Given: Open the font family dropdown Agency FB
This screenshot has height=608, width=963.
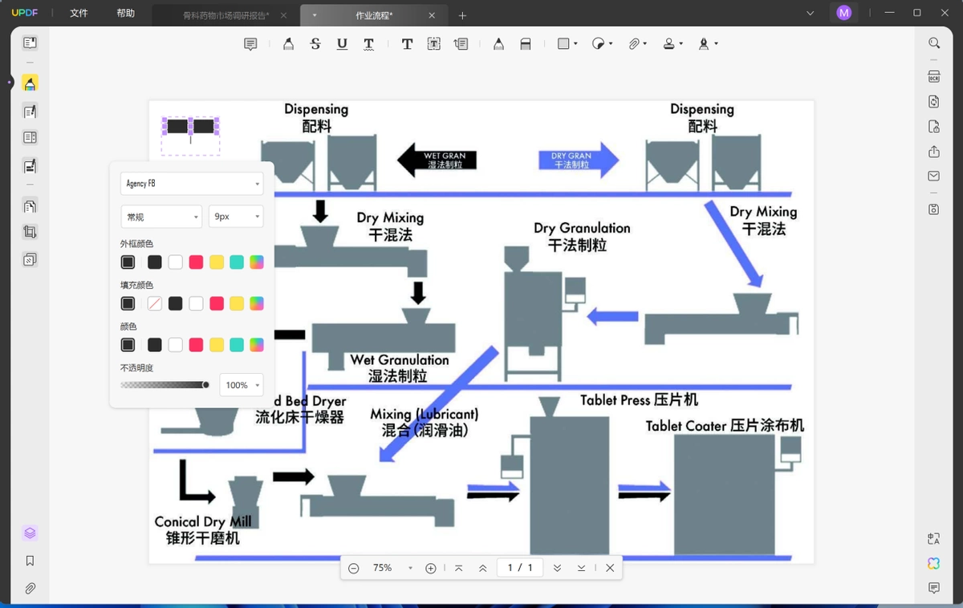Looking at the screenshot, I should coord(192,184).
